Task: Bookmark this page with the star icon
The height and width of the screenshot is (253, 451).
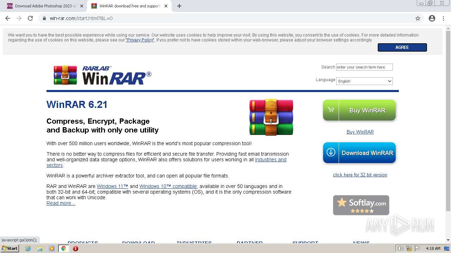Action: point(418,18)
